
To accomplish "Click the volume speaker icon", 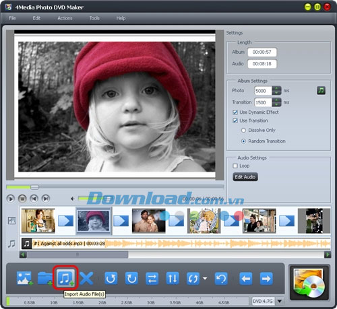I will tap(72, 199).
